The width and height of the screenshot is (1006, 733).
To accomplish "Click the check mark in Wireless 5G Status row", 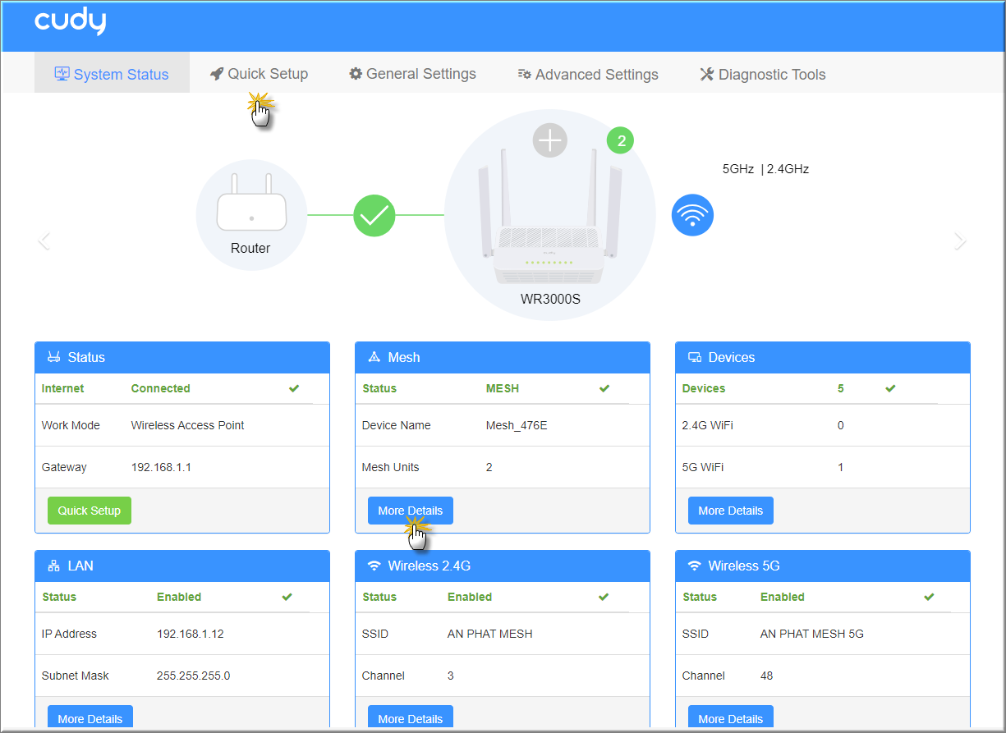I will [929, 598].
